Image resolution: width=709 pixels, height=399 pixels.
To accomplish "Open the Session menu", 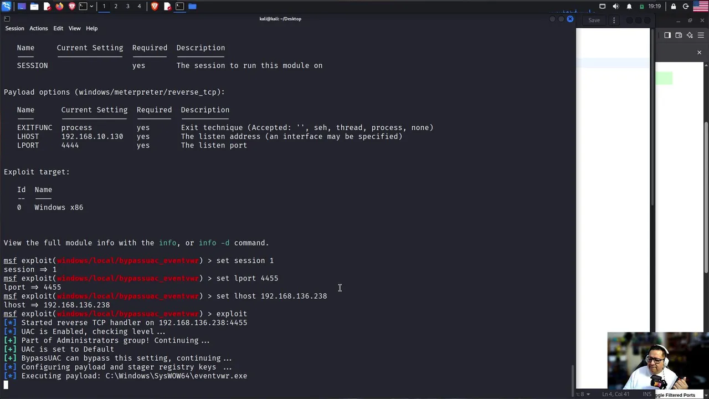I will (x=14, y=28).
